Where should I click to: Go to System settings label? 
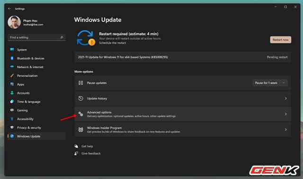[22, 50]
